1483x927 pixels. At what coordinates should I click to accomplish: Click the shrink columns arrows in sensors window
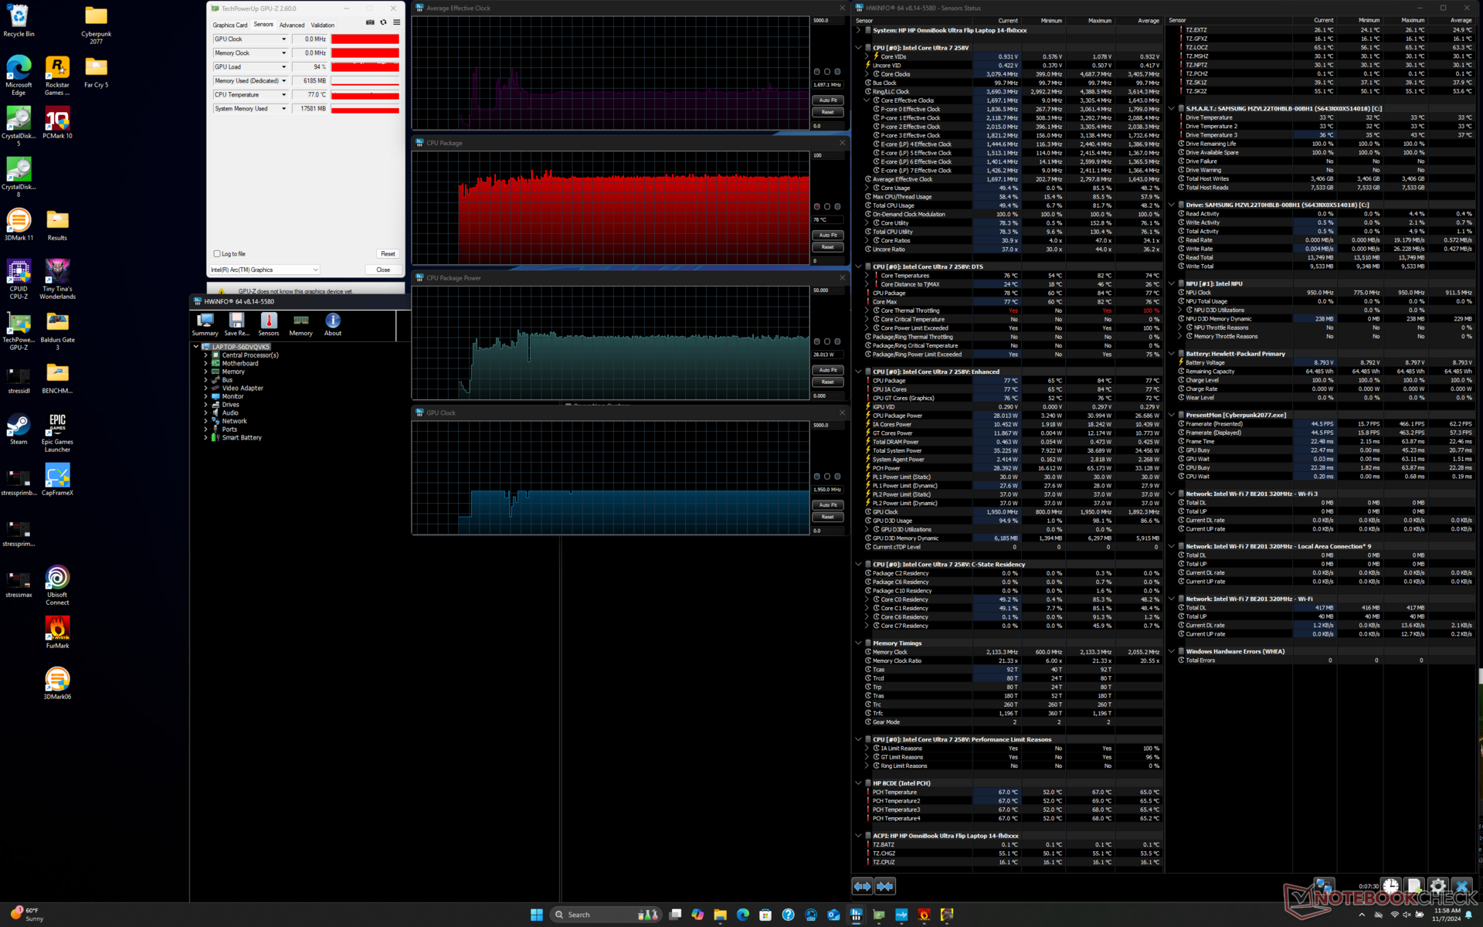(x=884, y=886)
